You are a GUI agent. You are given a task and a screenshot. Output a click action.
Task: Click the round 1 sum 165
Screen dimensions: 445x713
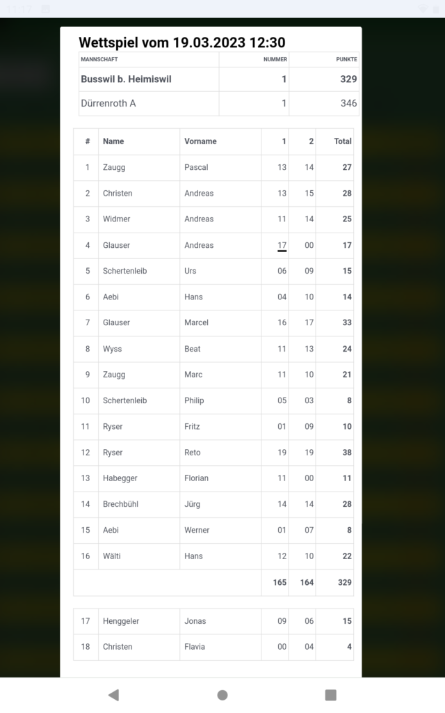[x=280, y=583]
